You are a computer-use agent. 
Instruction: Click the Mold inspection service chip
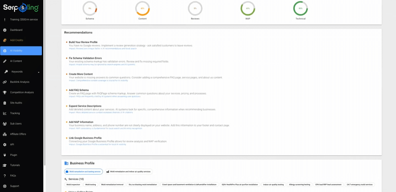(x=73, y=185)
